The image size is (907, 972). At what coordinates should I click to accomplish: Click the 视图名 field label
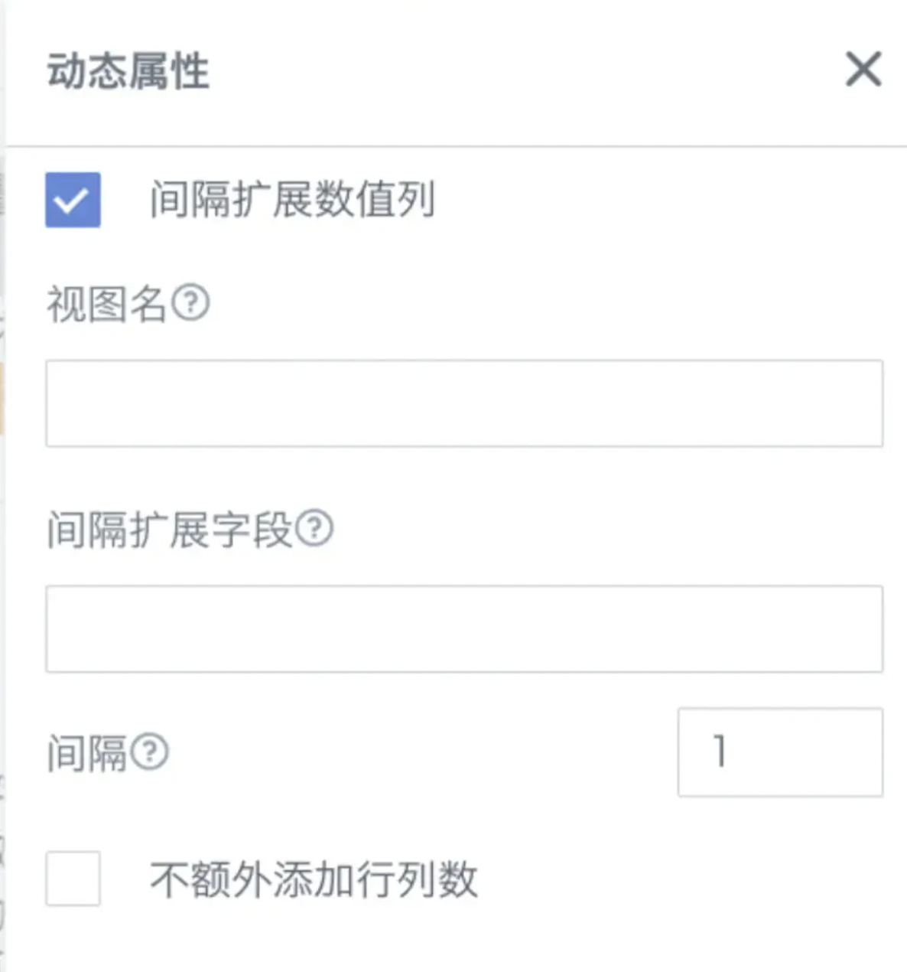click(107, 303)
